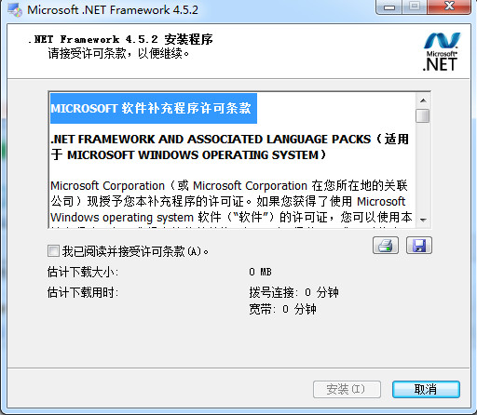
Task: Close the .NET Framework setup window
Action: tap(449, 7)
